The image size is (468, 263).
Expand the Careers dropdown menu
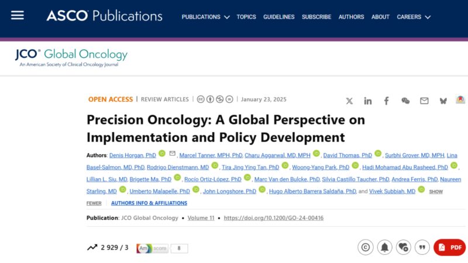coord(414,17)
